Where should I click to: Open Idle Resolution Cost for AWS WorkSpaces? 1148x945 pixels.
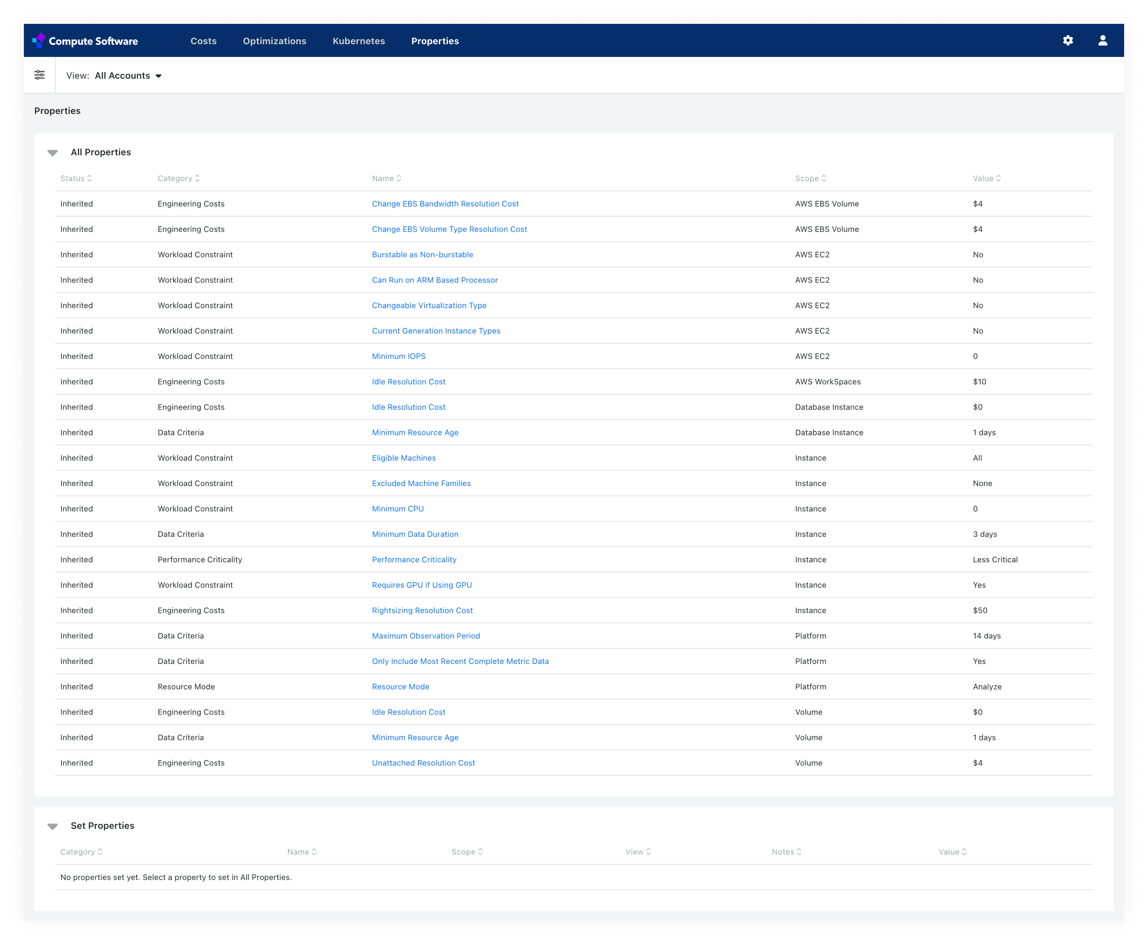click(x=408, y=382)
